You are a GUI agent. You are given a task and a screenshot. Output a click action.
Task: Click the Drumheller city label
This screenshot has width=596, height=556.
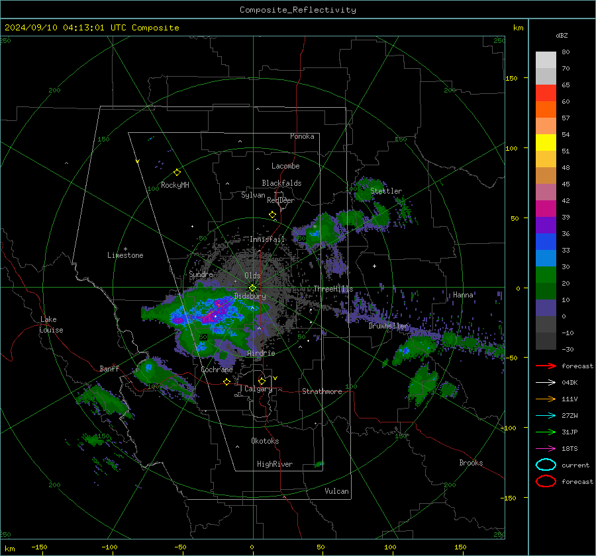tap(388, 326)
